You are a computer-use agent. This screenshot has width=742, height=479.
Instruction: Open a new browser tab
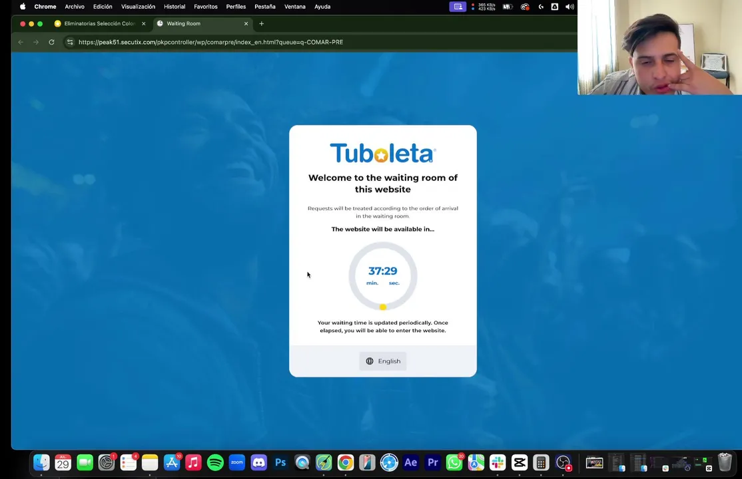(x=261, y=24)
